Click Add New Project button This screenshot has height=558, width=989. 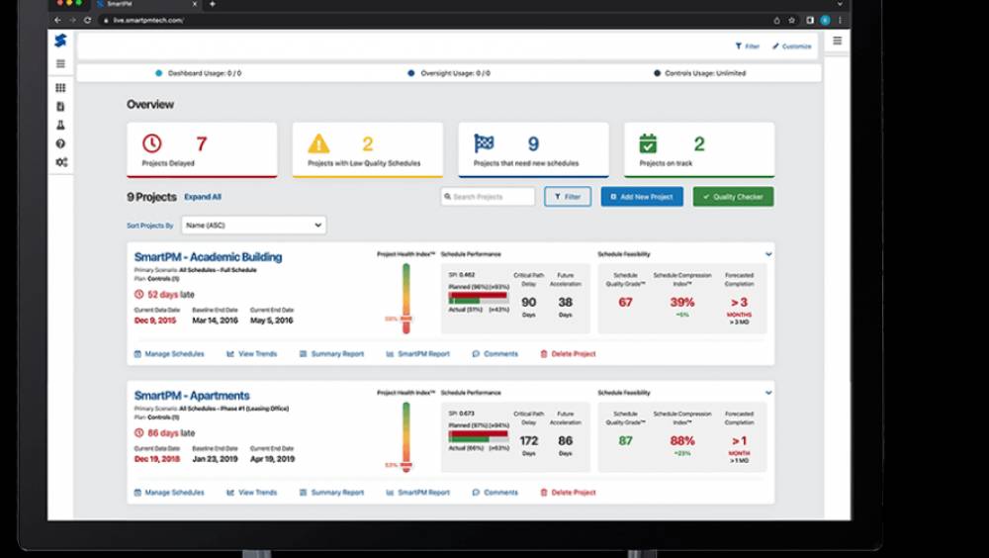(642, 196)
